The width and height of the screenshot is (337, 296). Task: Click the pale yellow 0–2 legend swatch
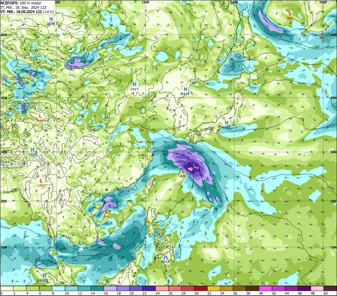coord(7,289)
